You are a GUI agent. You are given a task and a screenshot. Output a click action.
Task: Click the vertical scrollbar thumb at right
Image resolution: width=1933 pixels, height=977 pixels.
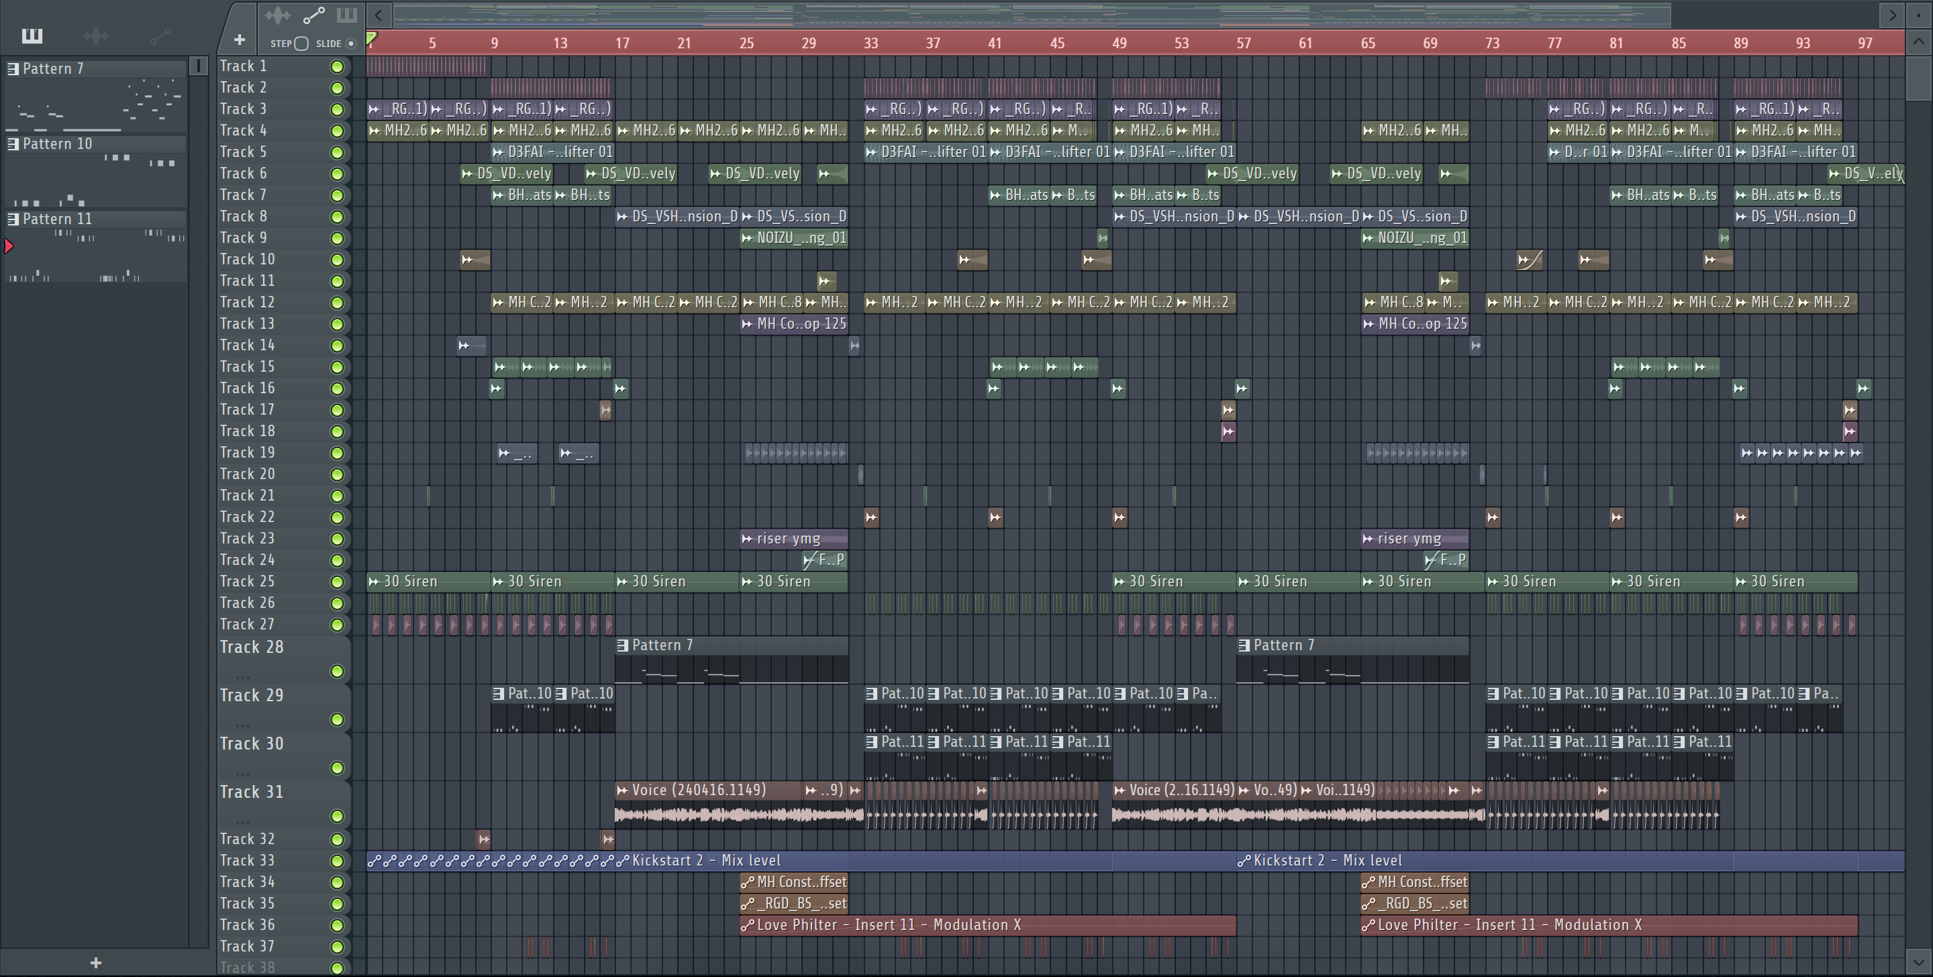coord(1918,78)
